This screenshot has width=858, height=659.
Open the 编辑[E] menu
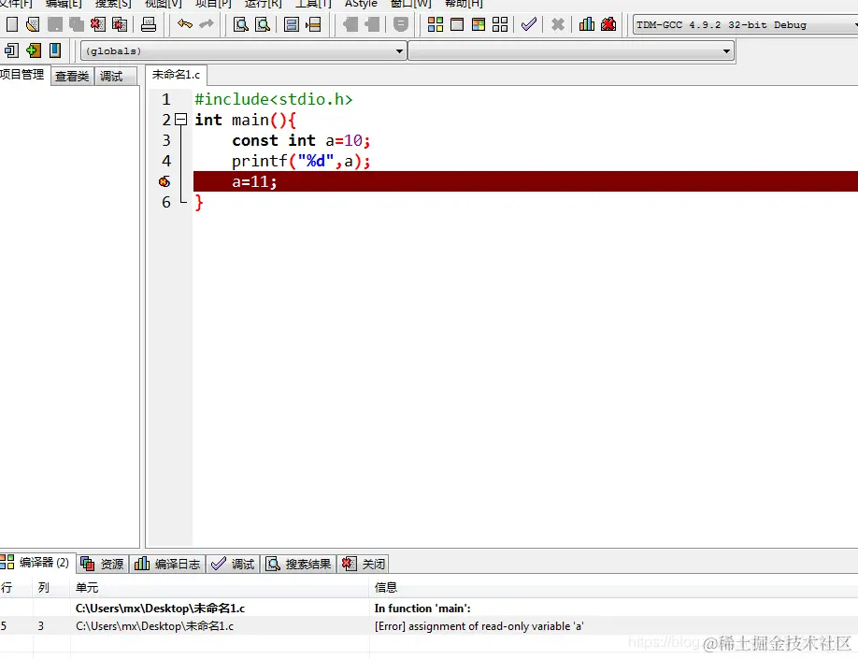tap(64, 4)
